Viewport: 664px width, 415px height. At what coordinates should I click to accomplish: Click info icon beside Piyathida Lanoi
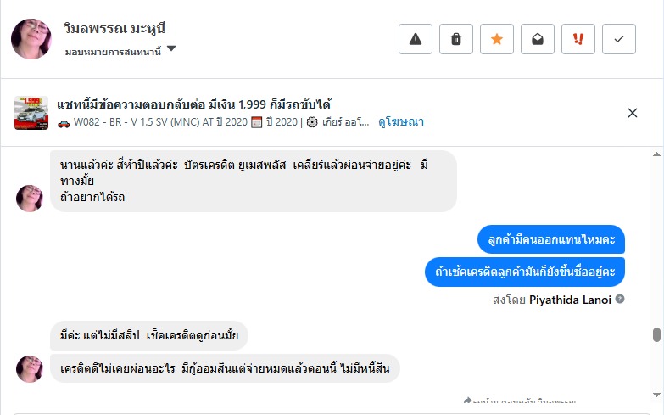[620, 299]
